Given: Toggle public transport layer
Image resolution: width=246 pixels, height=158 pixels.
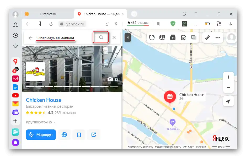Looking at the screenshot, I should tap(183, 37).
